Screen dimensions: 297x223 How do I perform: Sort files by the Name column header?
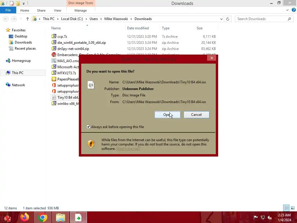pos(56,28)
